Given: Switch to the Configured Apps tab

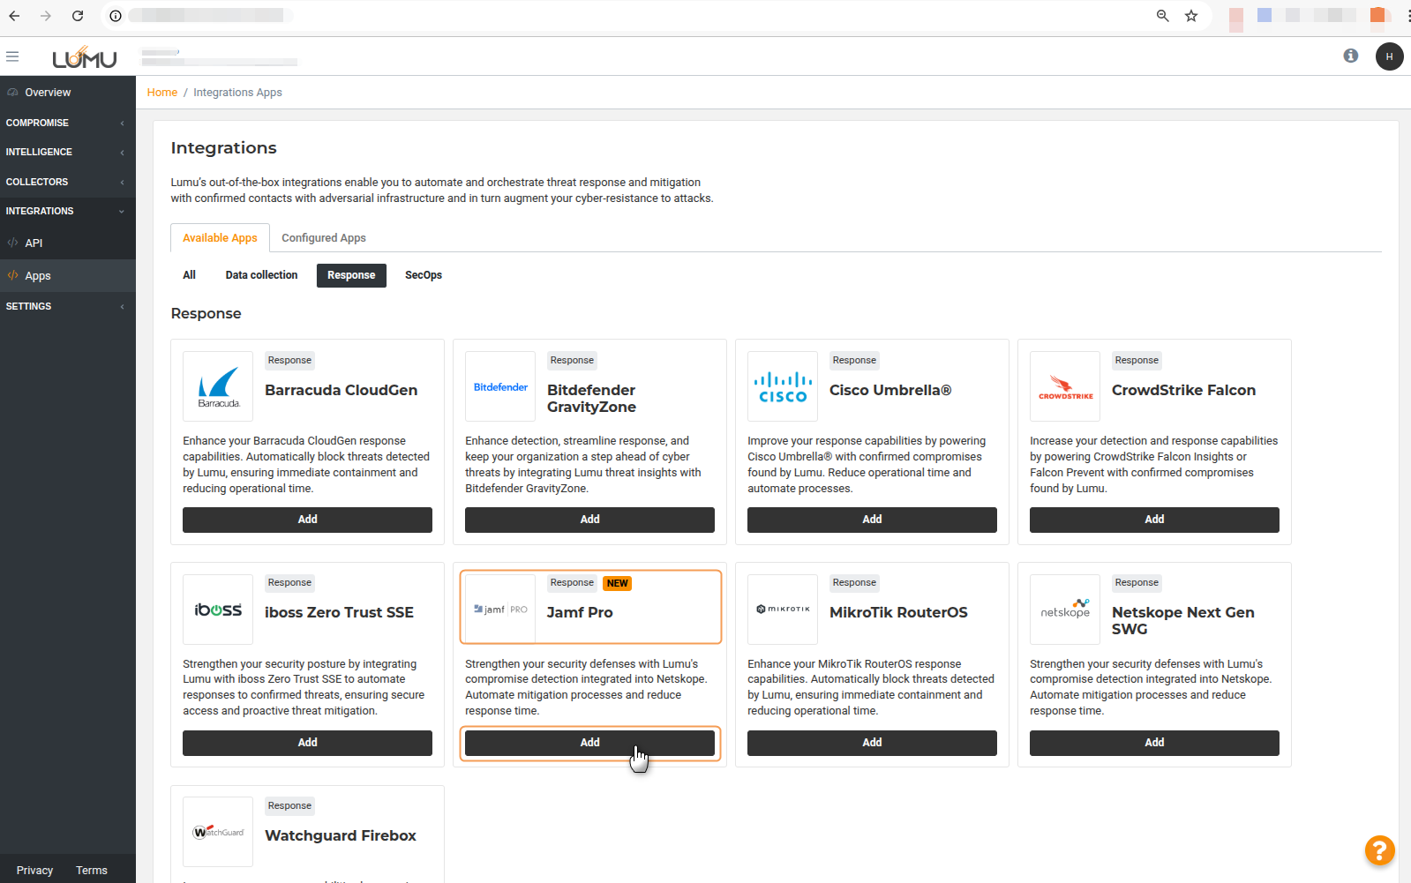Looking at the screenshot, I should pos(323,238).
